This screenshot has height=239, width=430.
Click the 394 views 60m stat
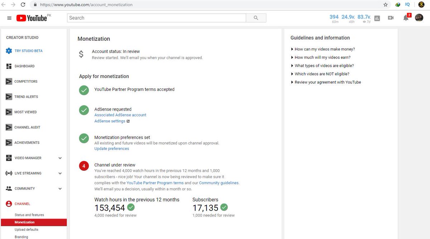pos(334,18)
